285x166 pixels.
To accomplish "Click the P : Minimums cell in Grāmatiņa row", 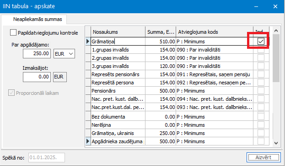I will [215, 41].
